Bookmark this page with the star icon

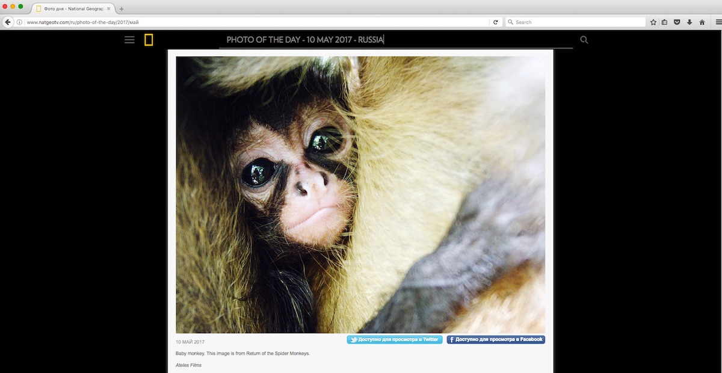click(x=653, y=22)
